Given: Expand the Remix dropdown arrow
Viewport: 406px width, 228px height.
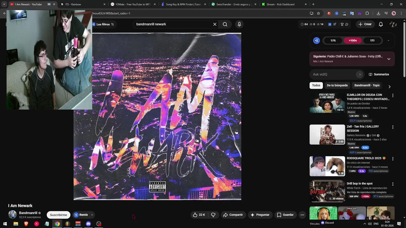Looking at the screenshot, I should click(x=92, y=215).
